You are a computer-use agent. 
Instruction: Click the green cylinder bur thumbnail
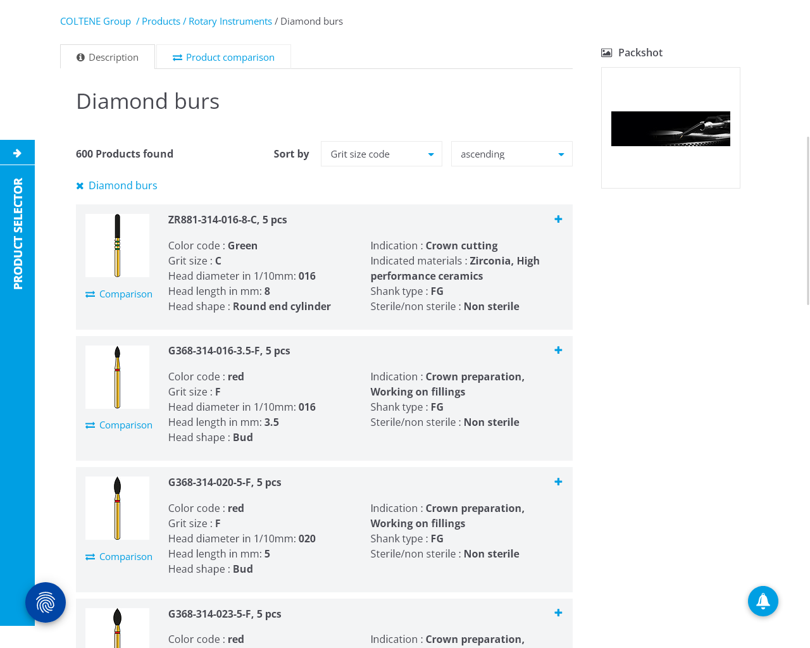pyautogui.click(x=117, y=246)
